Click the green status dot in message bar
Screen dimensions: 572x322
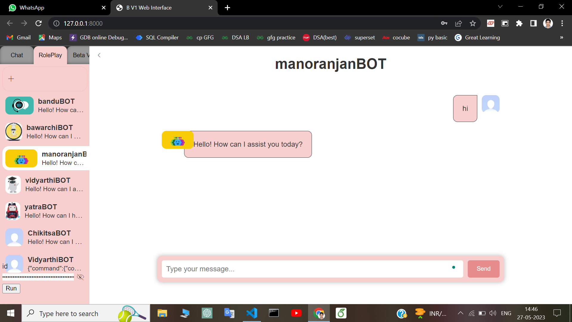tap(454, 268)
